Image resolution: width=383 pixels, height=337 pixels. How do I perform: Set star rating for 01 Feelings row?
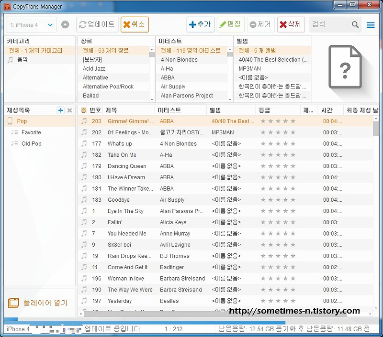(278, 132)
